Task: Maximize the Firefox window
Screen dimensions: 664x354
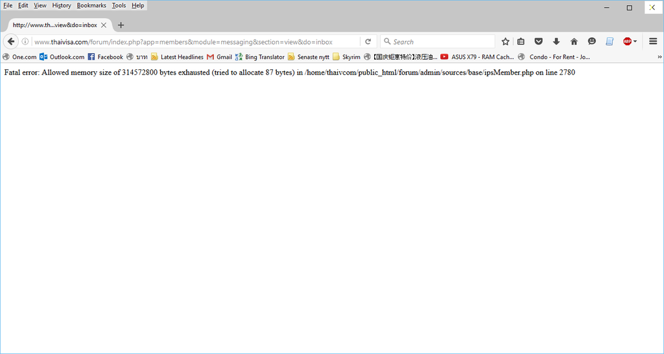Action: tap(629, 8)
